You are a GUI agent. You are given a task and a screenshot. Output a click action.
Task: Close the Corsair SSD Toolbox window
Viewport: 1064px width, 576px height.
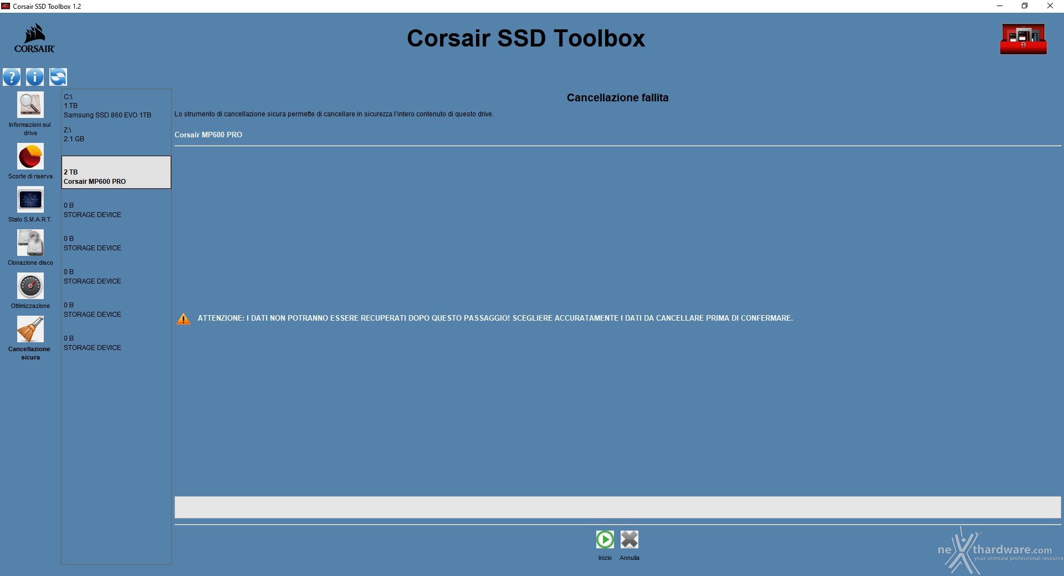[1050, 6]
